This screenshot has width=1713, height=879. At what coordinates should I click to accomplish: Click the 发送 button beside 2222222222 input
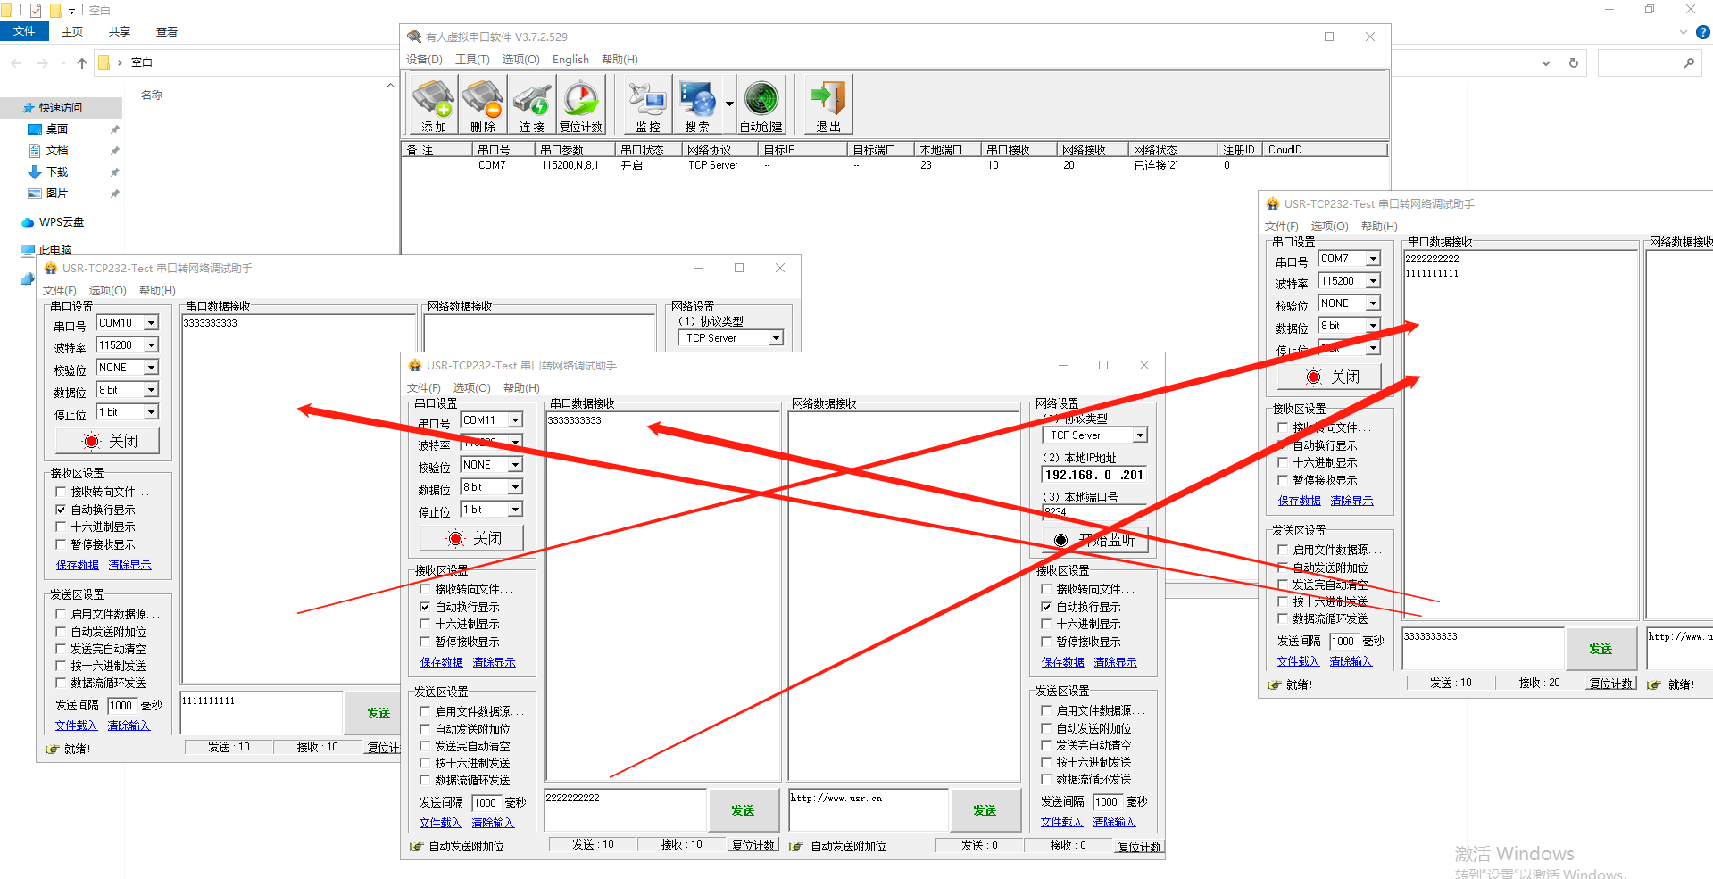coord(742,810)
